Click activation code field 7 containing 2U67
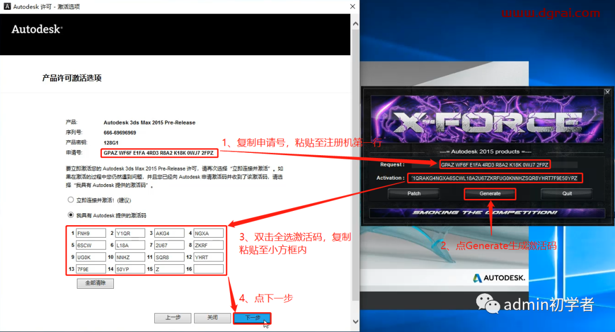615x332 pixels. tap(169, 246)
